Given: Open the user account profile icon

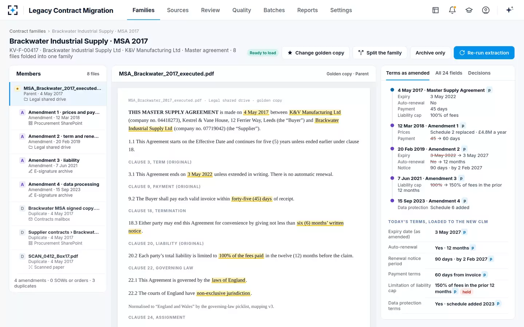Looking at the screenshot, I should click(x=486, y=10).
